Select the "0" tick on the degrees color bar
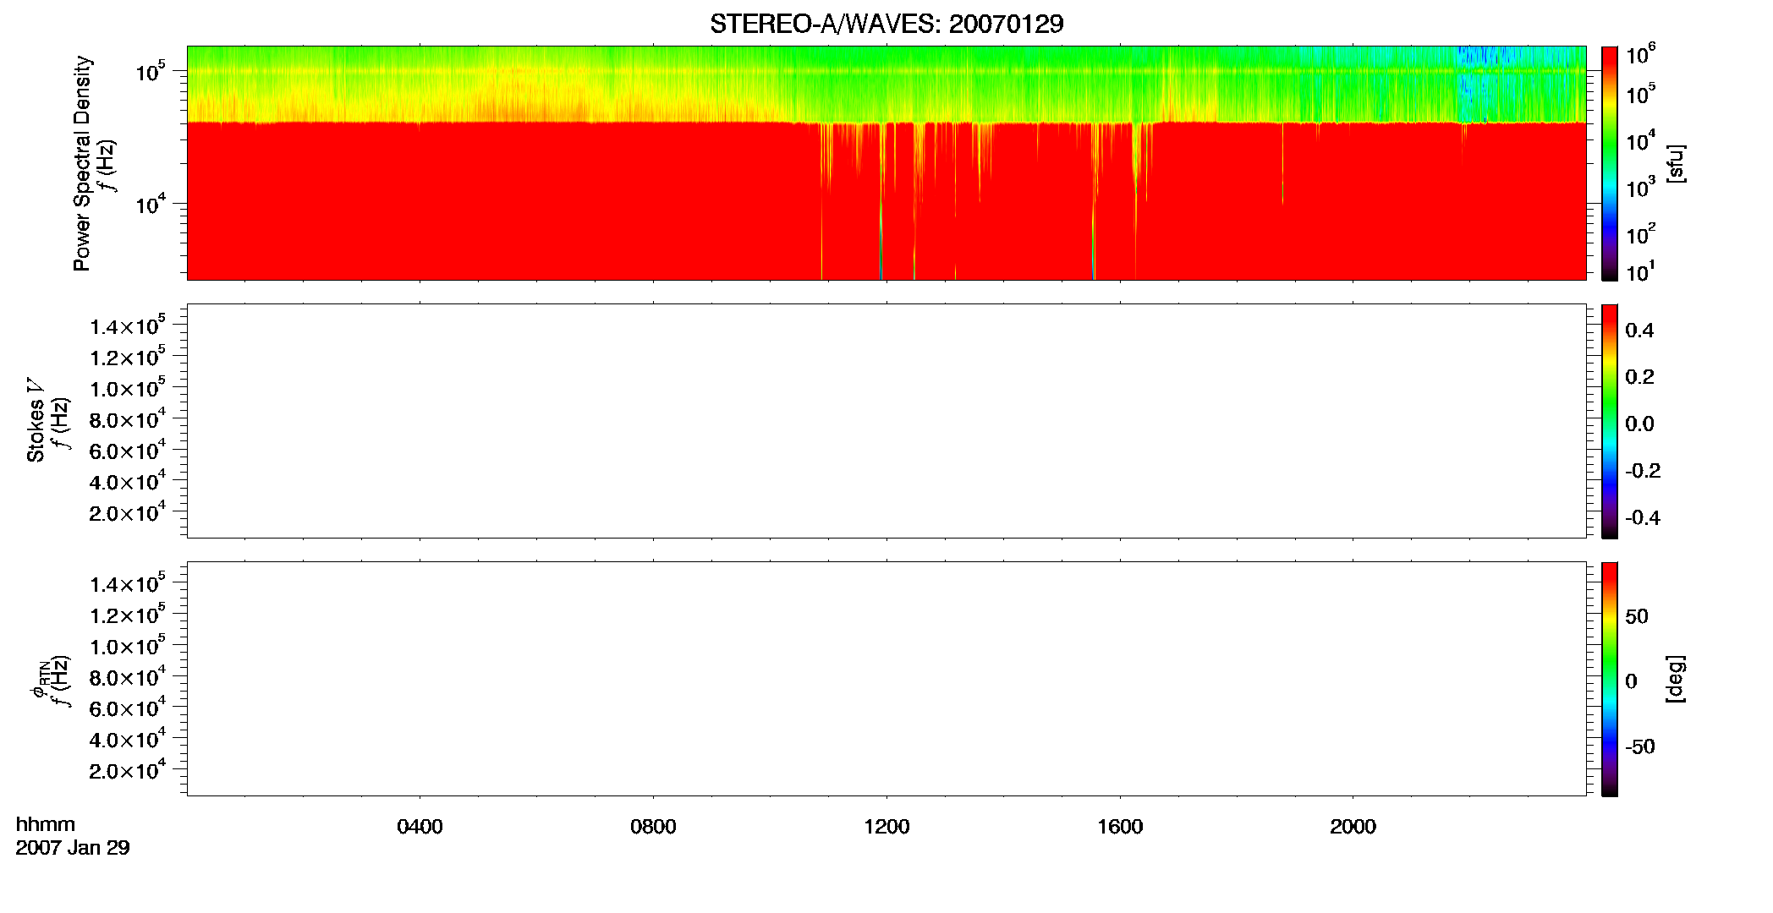Screen dimensions: 1773x913 click(x=1631, y=681)
